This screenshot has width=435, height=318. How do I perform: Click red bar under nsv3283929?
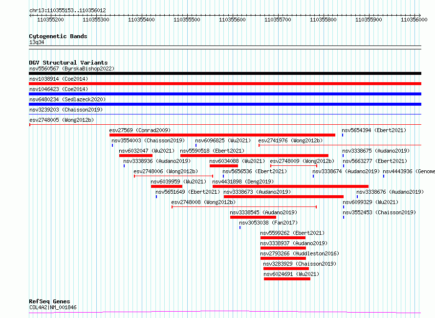point(286,269)
